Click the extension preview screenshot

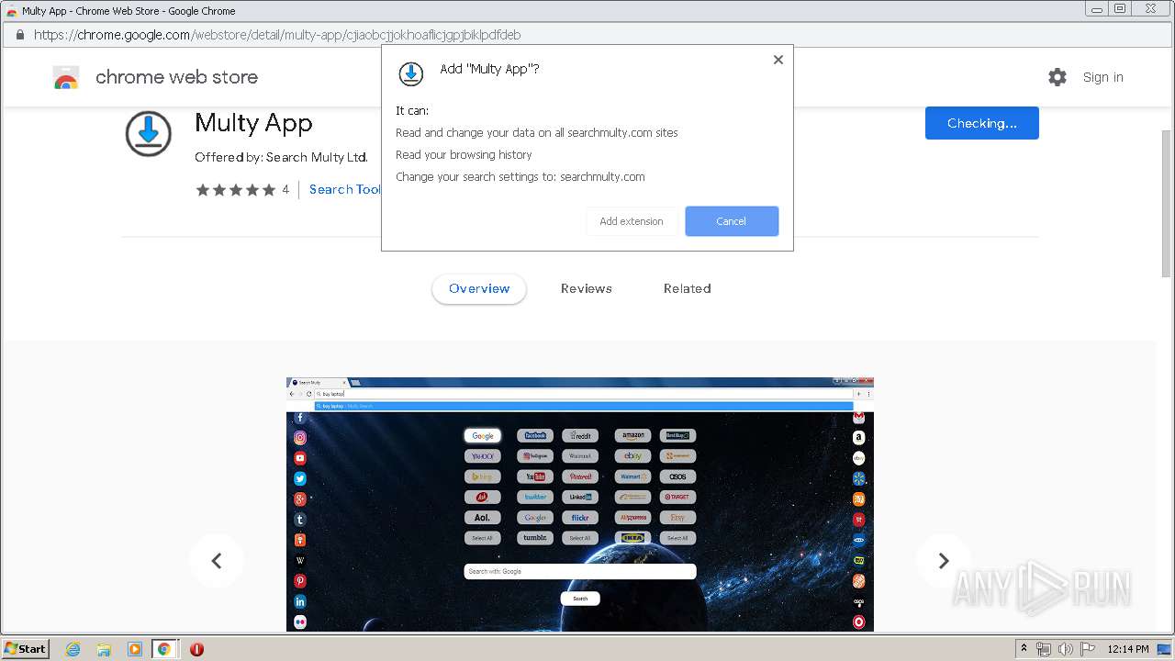(580, 504)
